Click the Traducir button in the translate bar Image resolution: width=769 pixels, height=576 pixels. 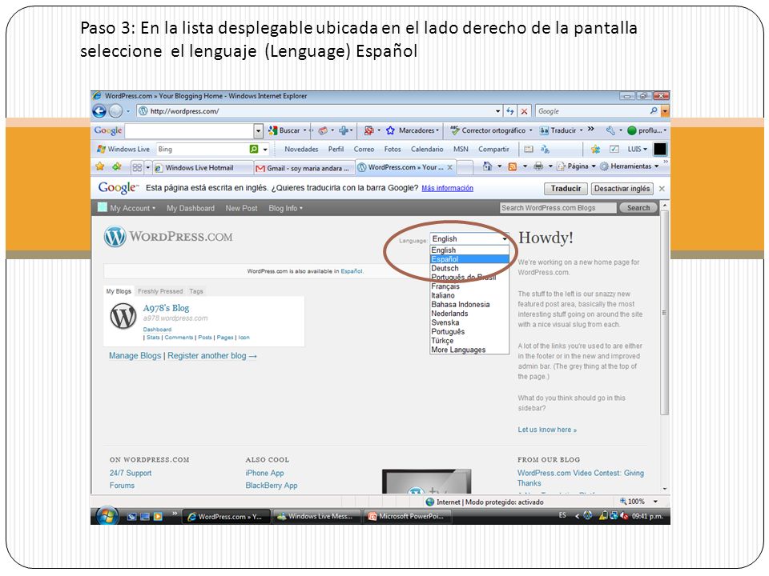[x=566, y=189]
